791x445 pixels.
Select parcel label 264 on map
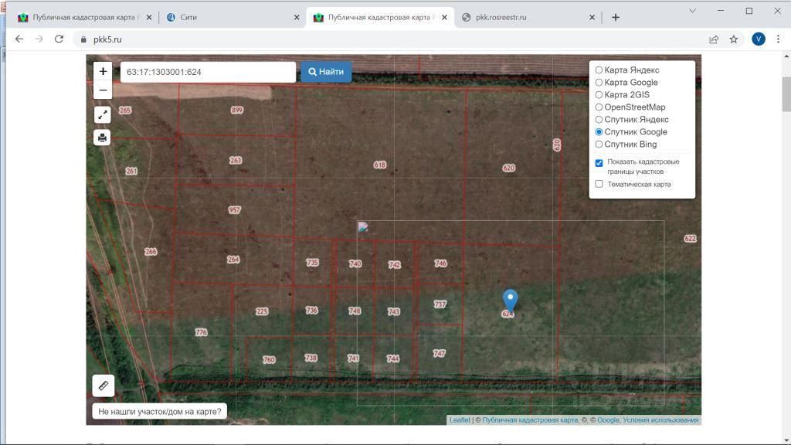click(x=233, y=260)
